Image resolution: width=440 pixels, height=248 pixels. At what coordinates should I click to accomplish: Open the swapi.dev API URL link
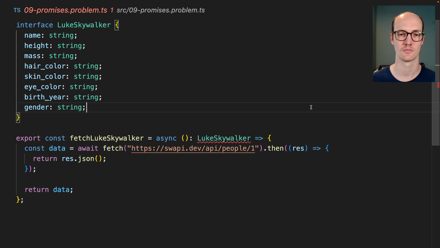[192, 148]
